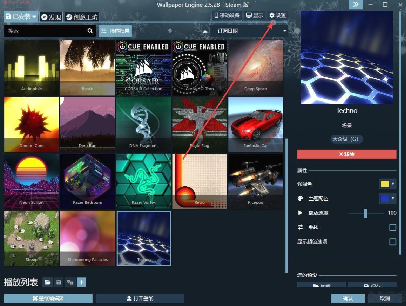The image size is (406, 306).
Task: Toggle sort direction arrow beside 订阅日期
Action: [205, 31]
